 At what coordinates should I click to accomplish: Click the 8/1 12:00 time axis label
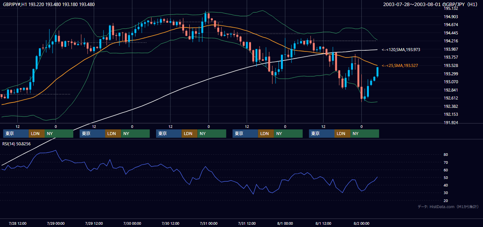point(323,223)
